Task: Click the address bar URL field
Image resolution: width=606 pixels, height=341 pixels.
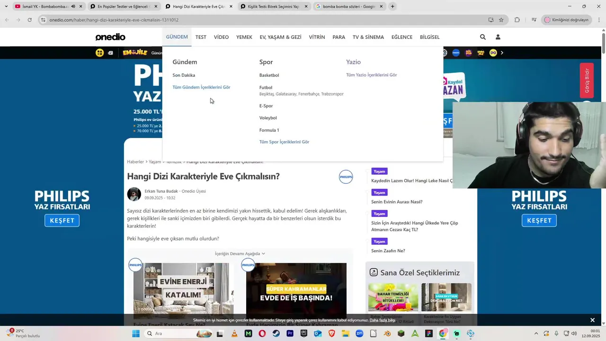Action: click(265, 20)
